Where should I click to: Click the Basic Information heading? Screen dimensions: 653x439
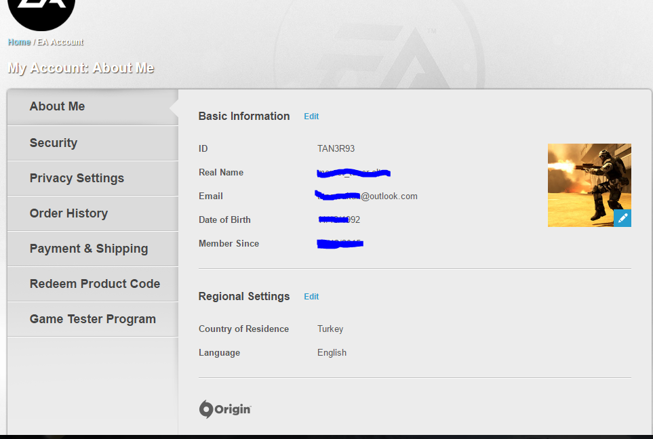click(244, 116)
